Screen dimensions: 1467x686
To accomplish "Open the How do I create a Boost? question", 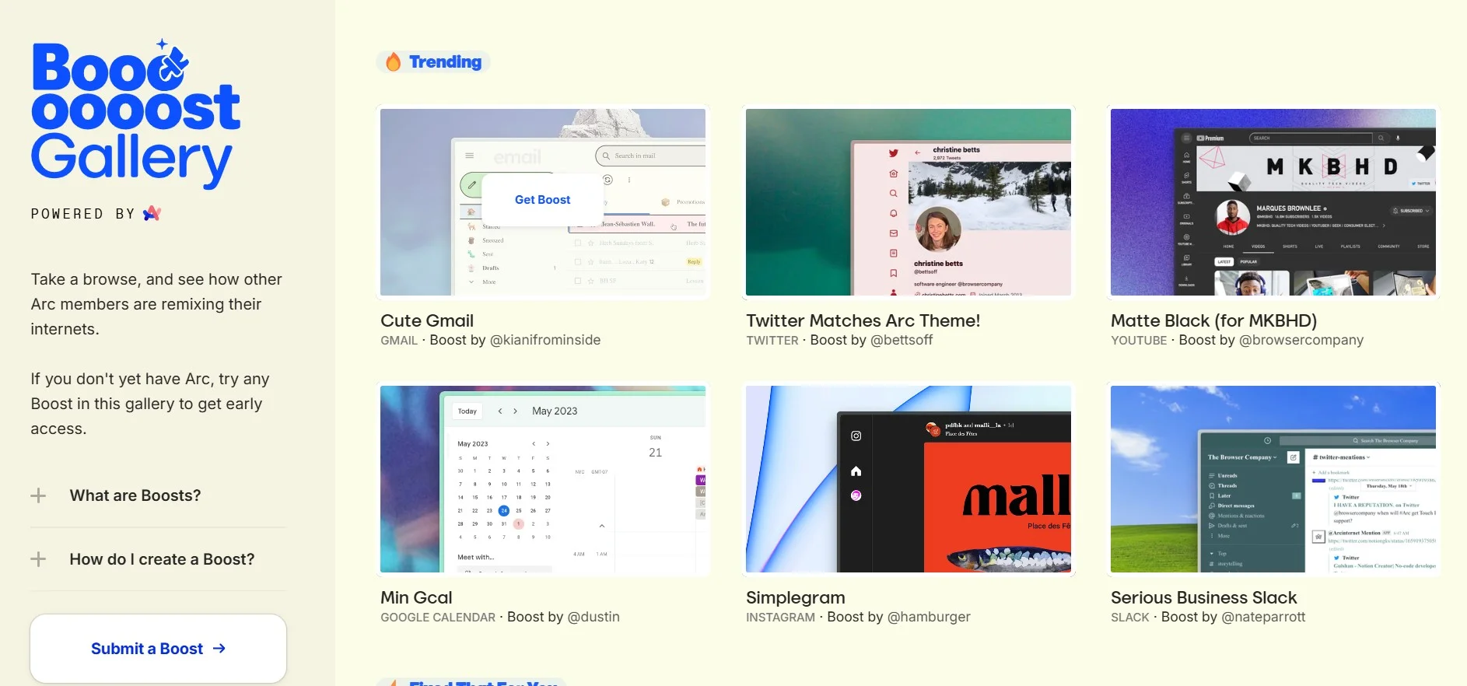I will pyautogui.click(x=162, y=559).
